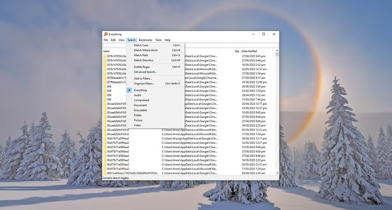The image size is (392, 210).
Task: Toggle Match Whole Word option
Action: click(156, 50)
